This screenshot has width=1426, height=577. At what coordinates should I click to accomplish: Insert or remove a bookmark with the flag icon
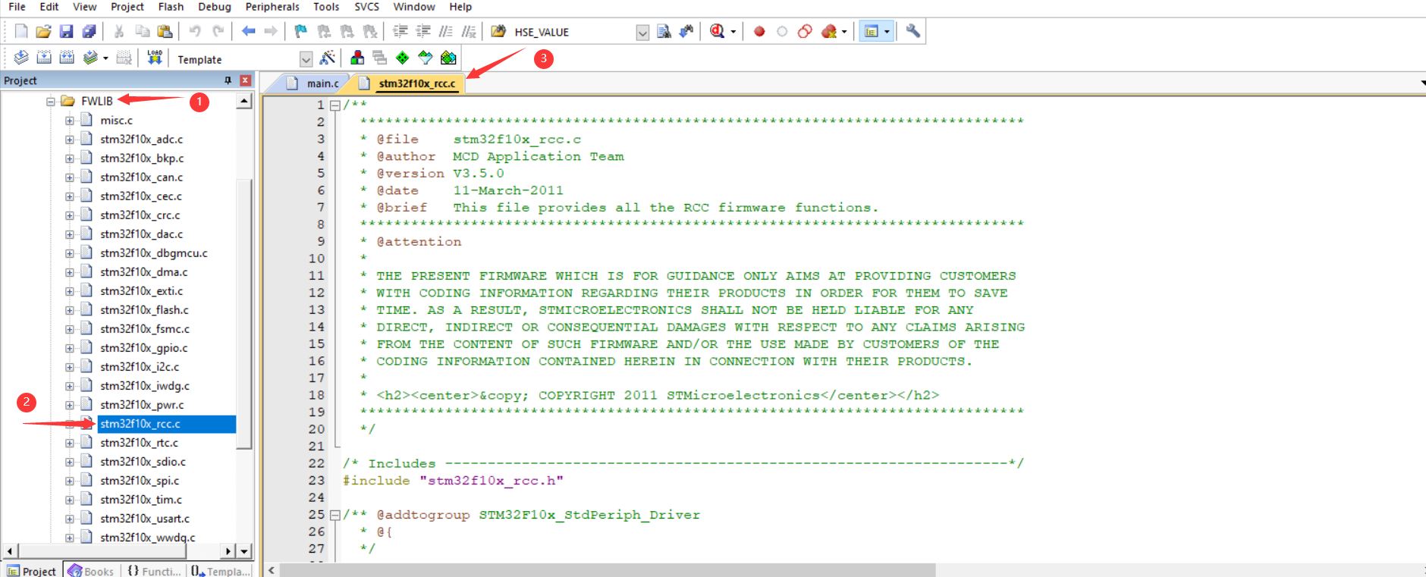point(301,31)
